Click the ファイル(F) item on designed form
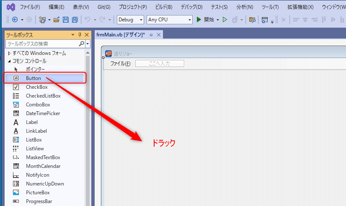This screenshot has width=346, height=206. pyautogui.click(x=121, y=64)
